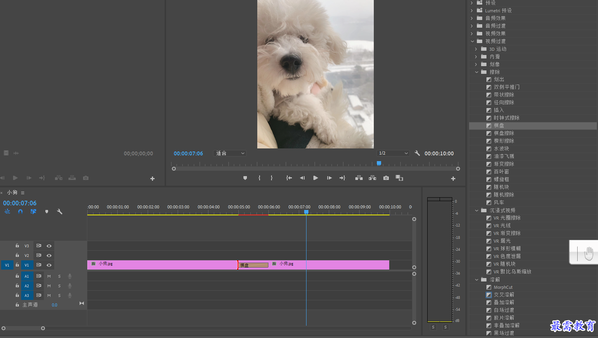Open program monitor settings wrench

(x=417, y=153)
